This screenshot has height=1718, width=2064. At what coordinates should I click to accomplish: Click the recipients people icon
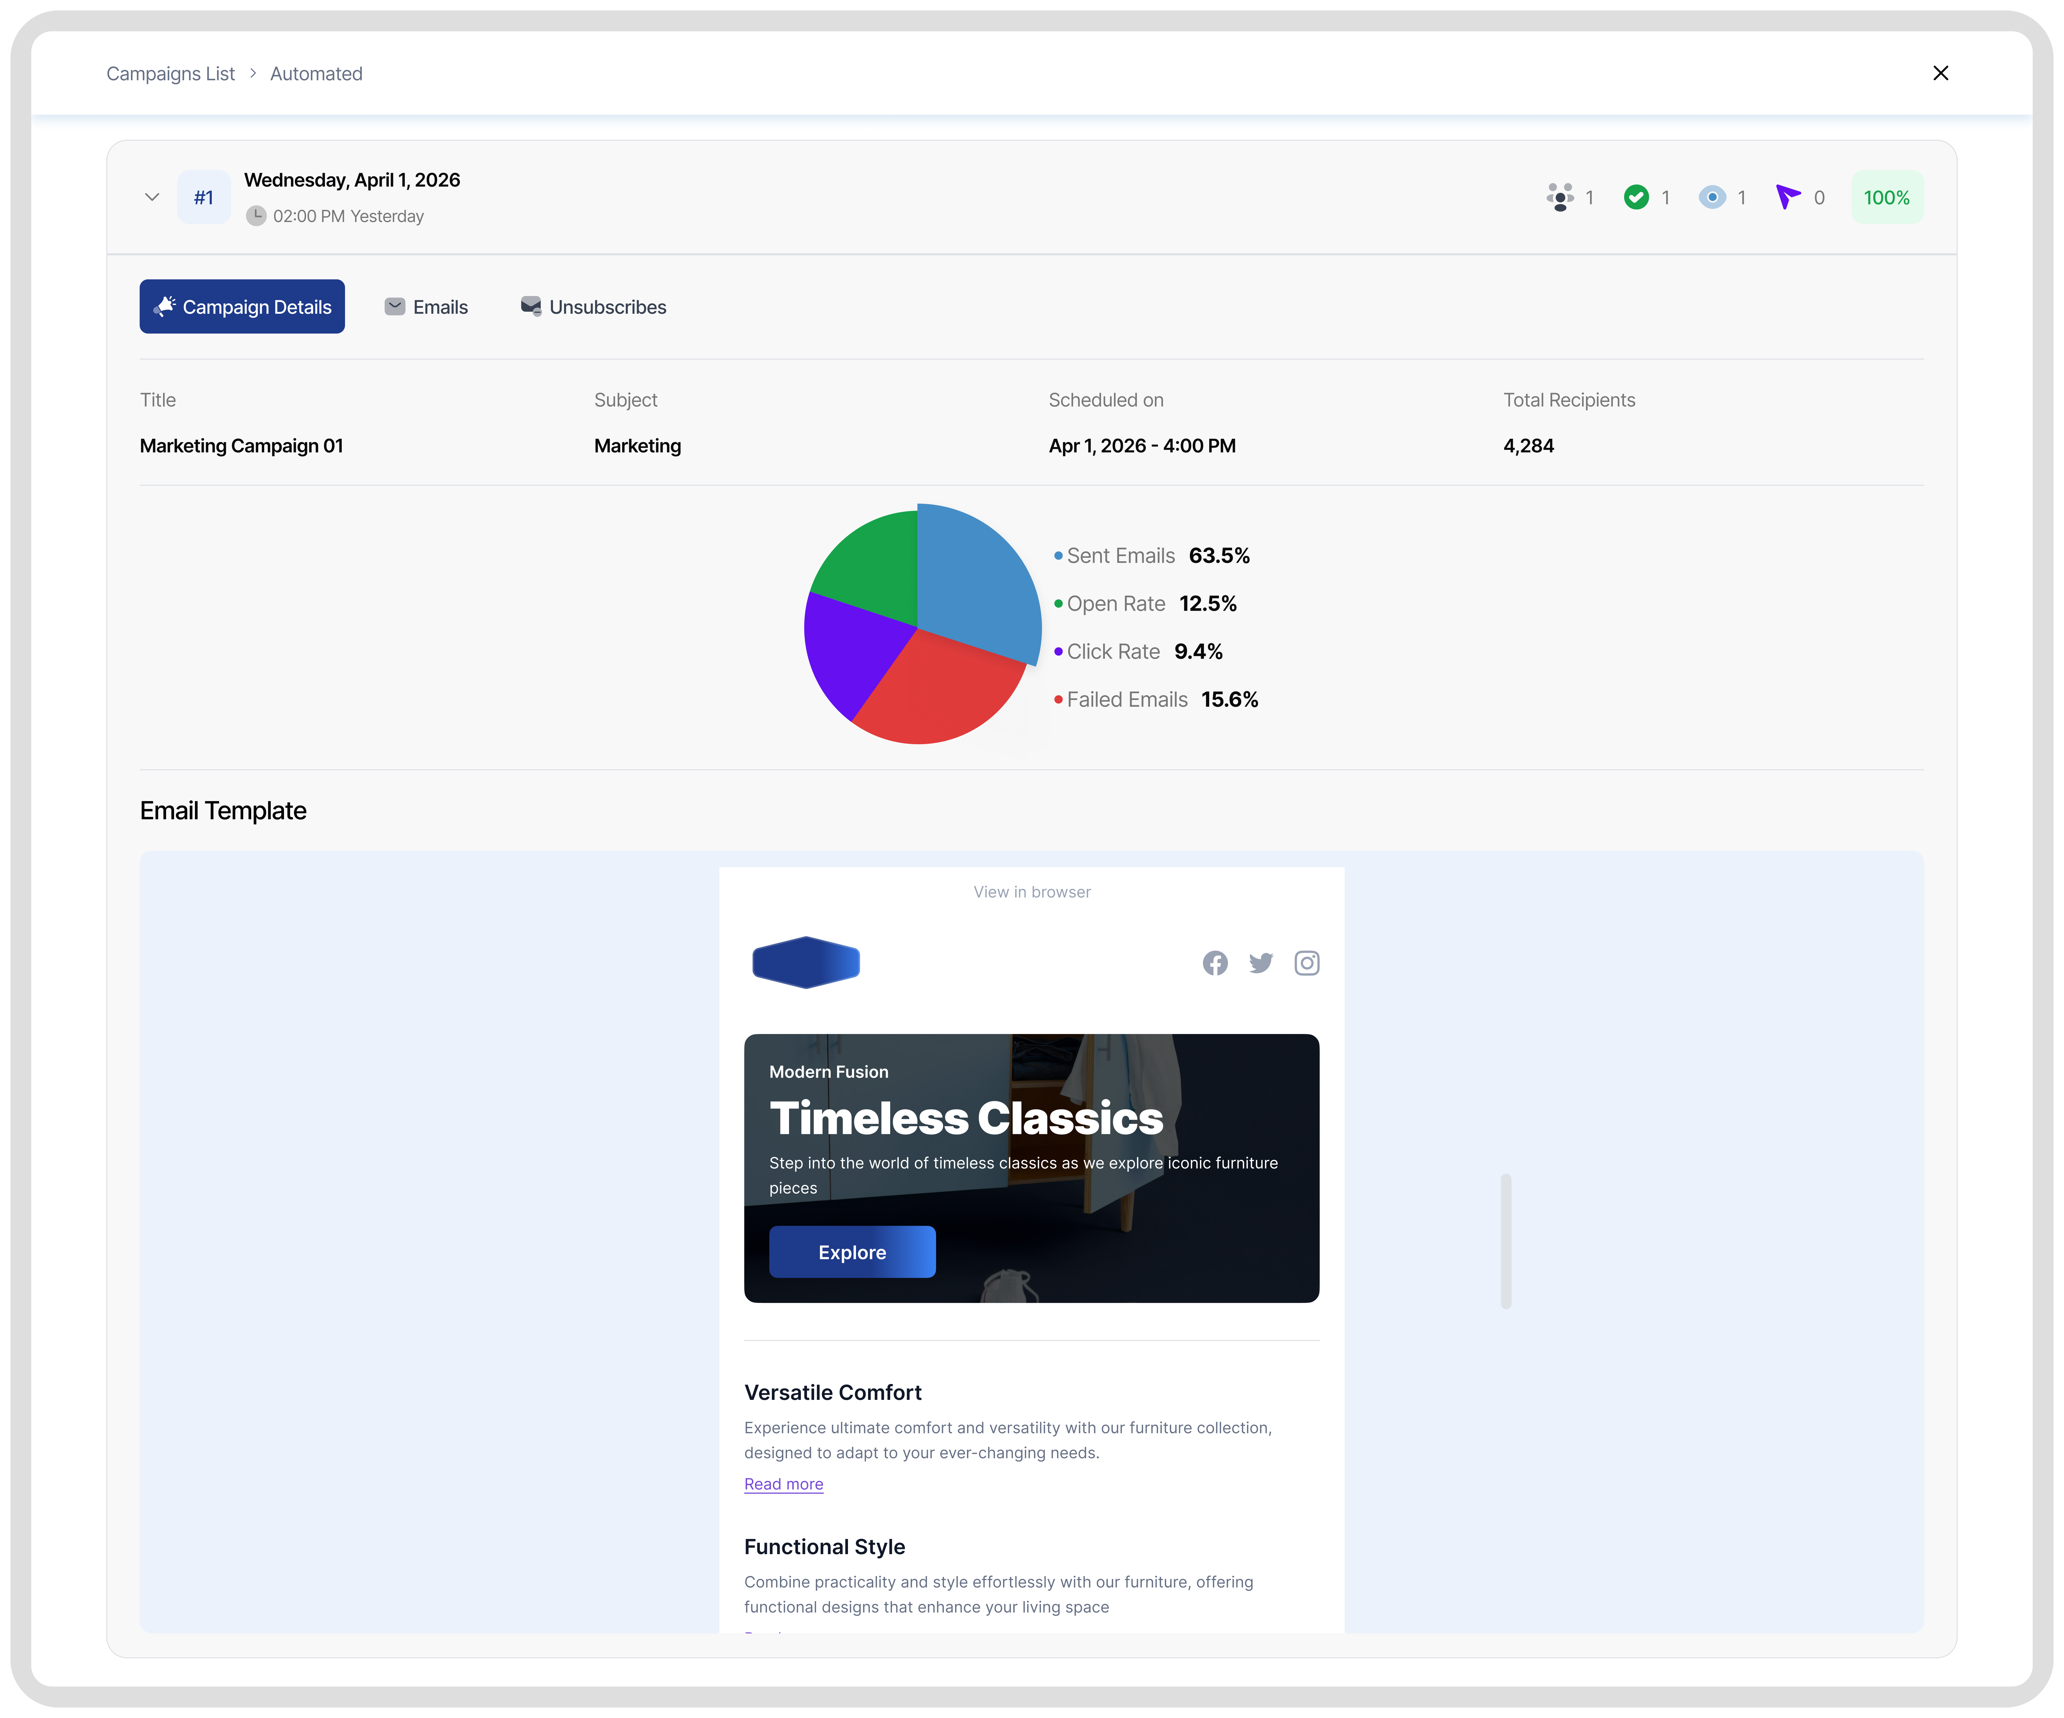click(x=1560, y=198)
